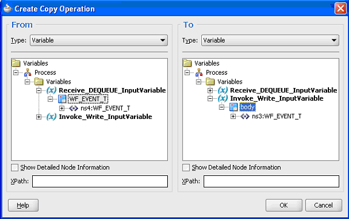Expand ns3:WF_EVENT_T element node
The height and width of the screenshot is (219, 349).
point(233,116)
